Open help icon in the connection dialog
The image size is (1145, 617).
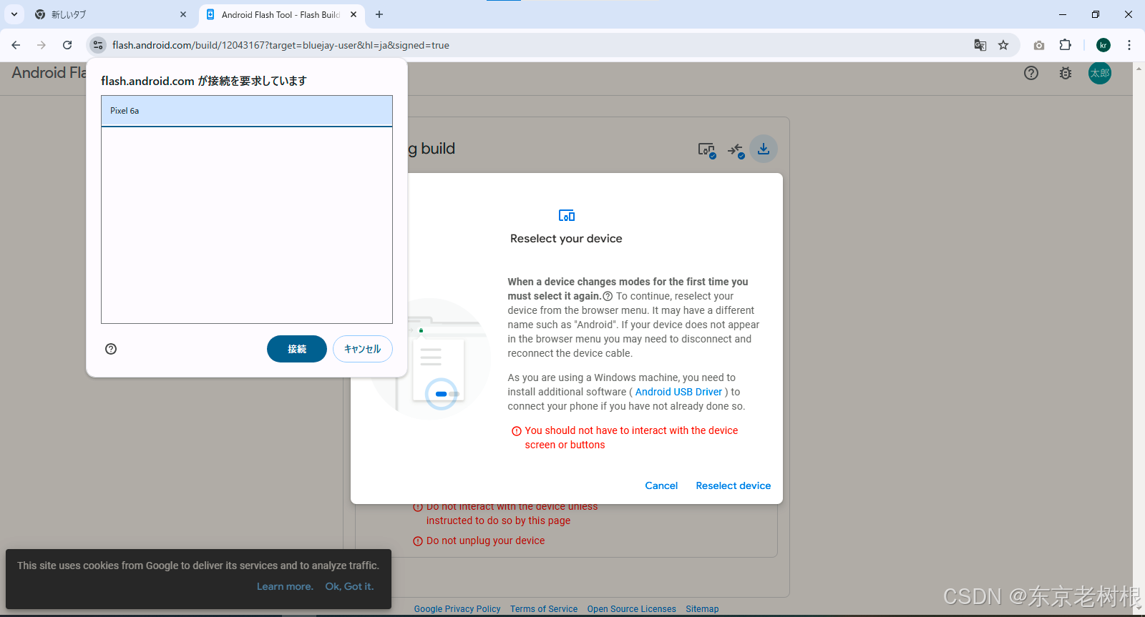pos(111,349)
